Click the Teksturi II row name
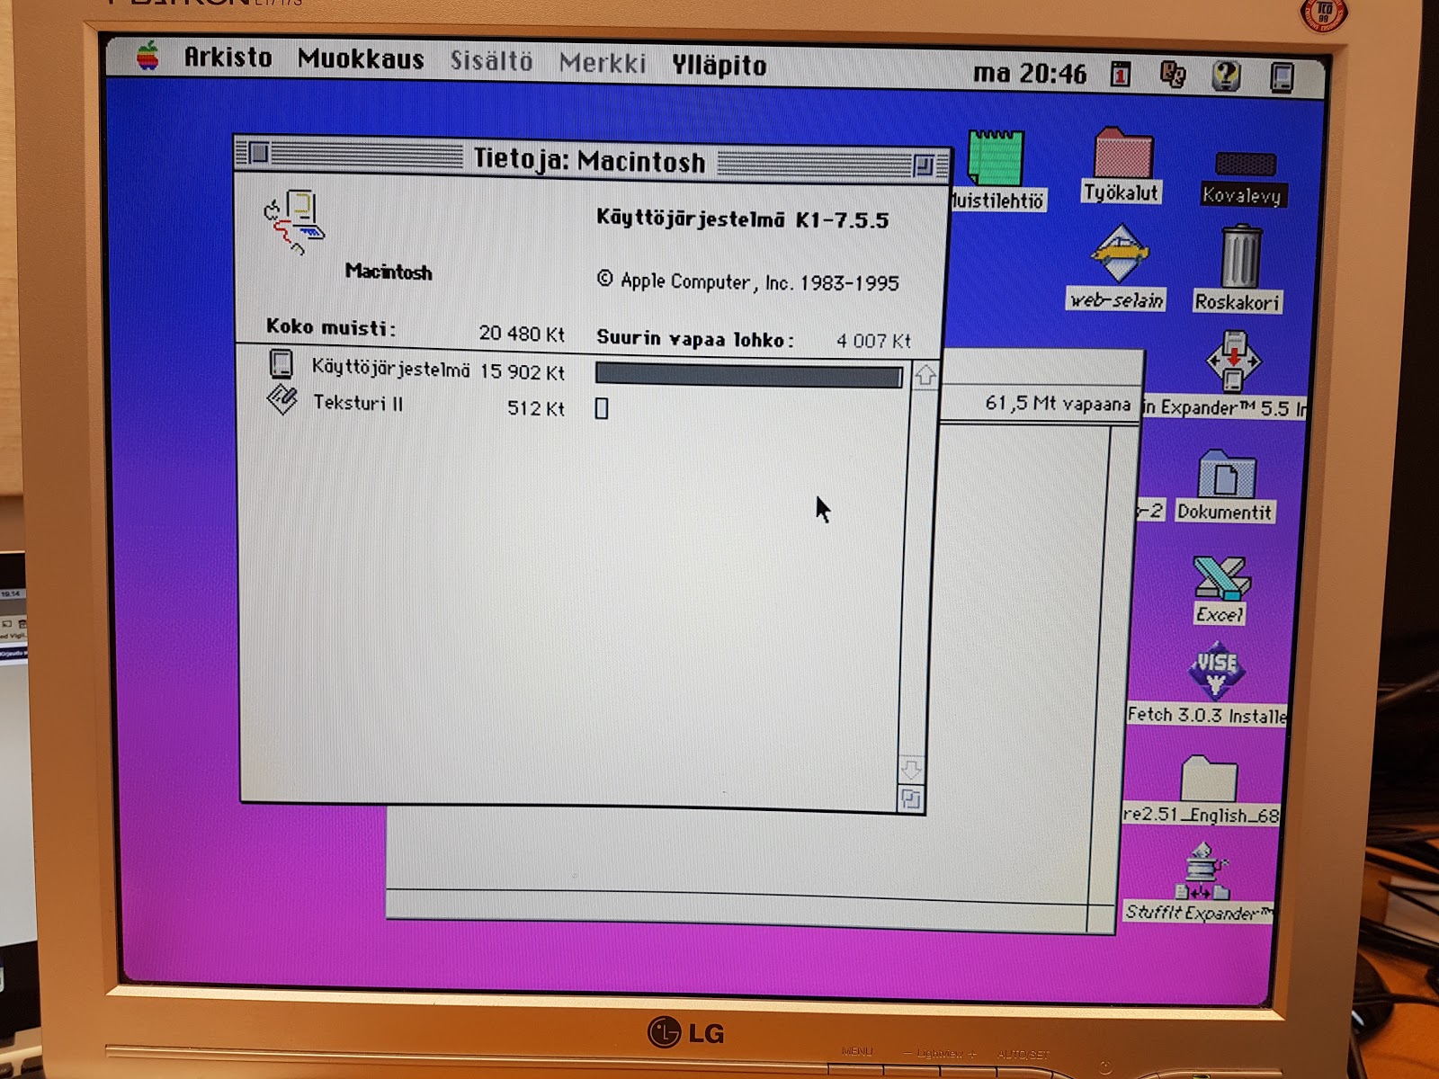 [358, 403]
